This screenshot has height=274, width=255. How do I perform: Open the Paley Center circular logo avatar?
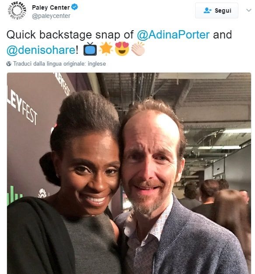17,11
